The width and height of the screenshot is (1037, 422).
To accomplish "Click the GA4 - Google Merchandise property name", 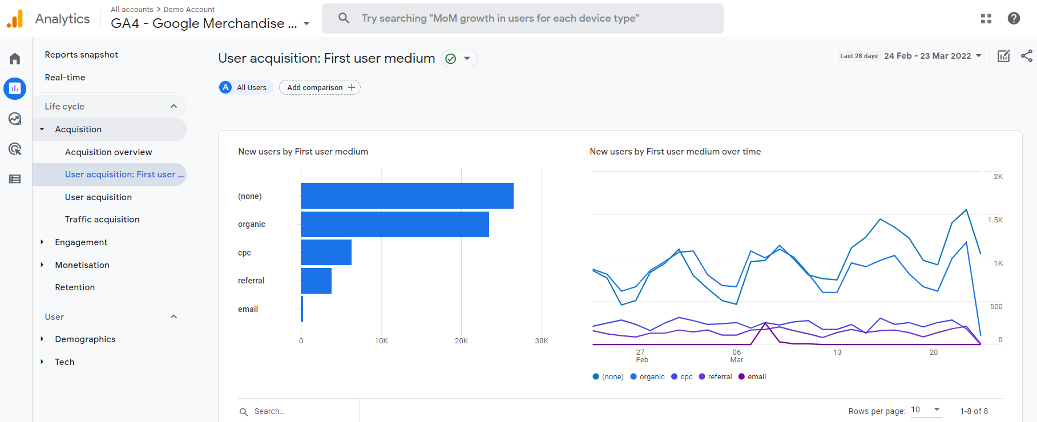I will click(x=204, y=23).
